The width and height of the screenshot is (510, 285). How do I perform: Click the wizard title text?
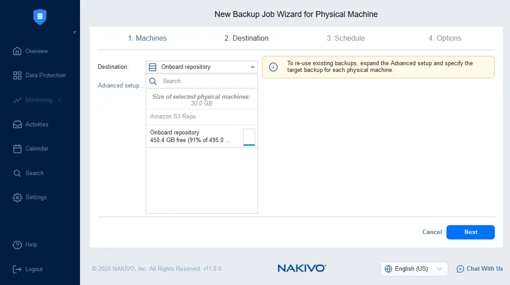pyautogui.click(x=296, y=14)
